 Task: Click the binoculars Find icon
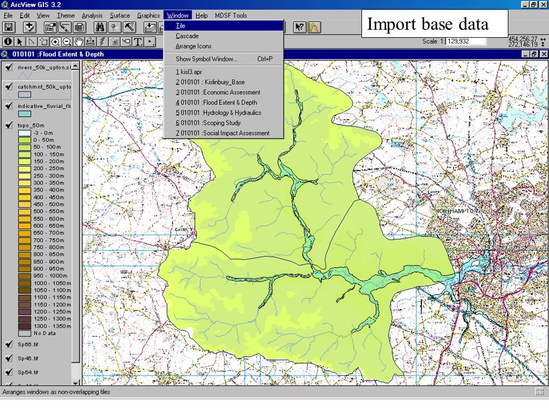click(x=100, y=27)
